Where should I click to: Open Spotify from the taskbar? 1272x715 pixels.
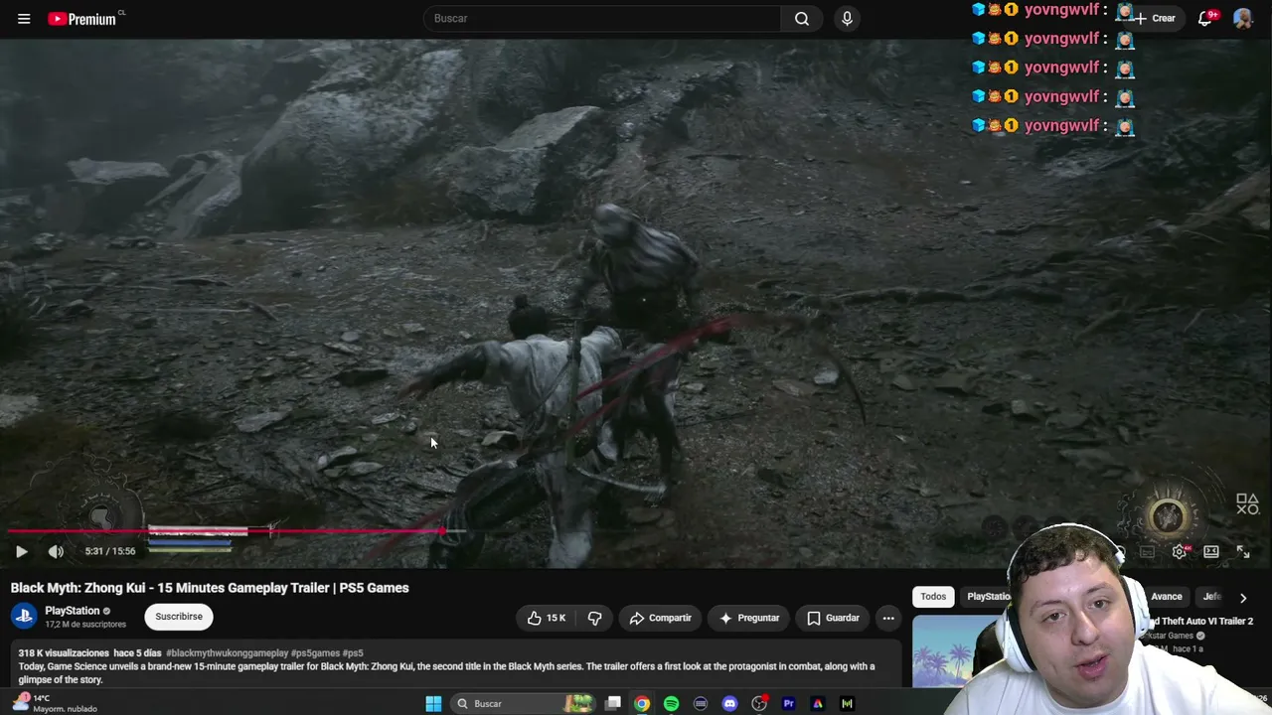pos(672,704)
